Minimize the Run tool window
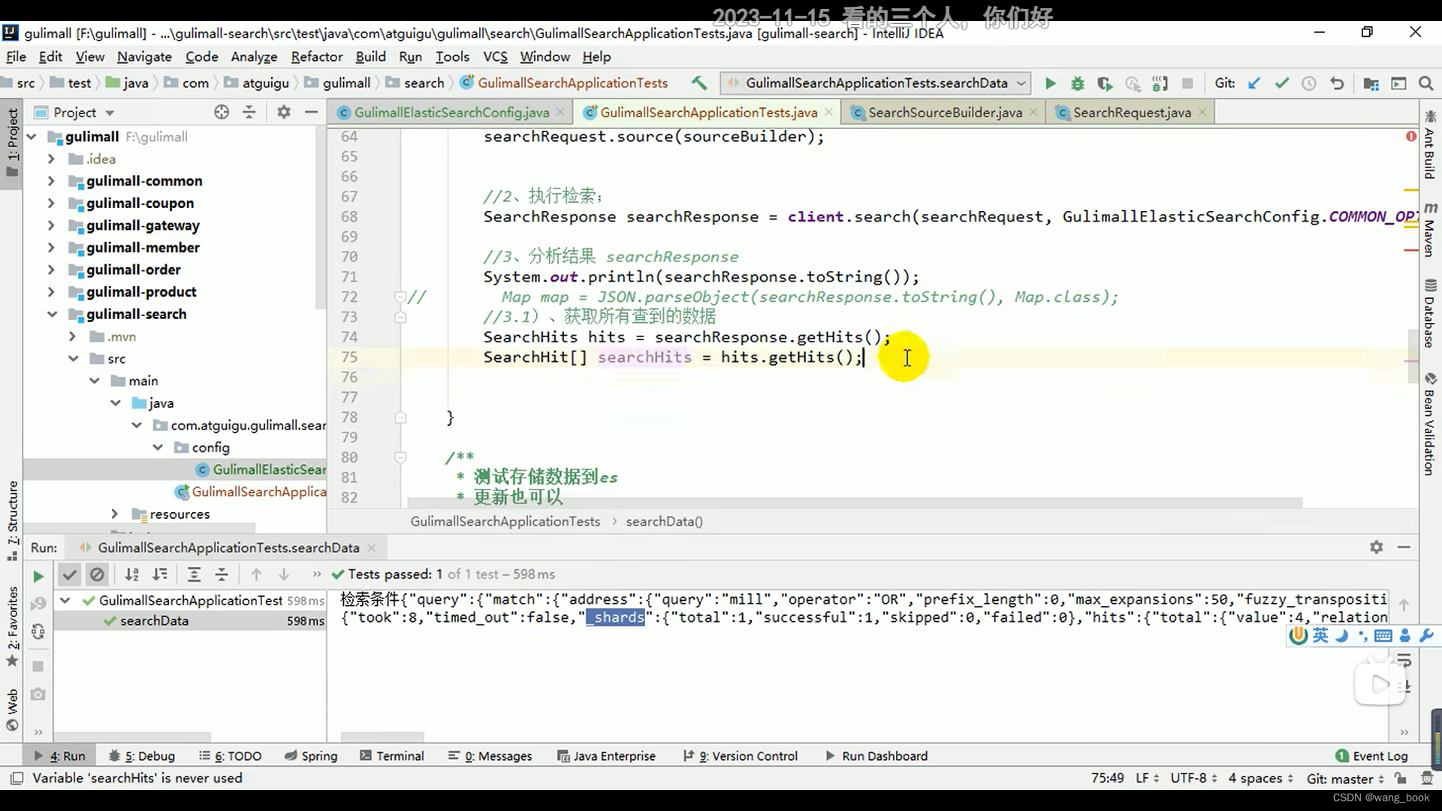 1404,547
